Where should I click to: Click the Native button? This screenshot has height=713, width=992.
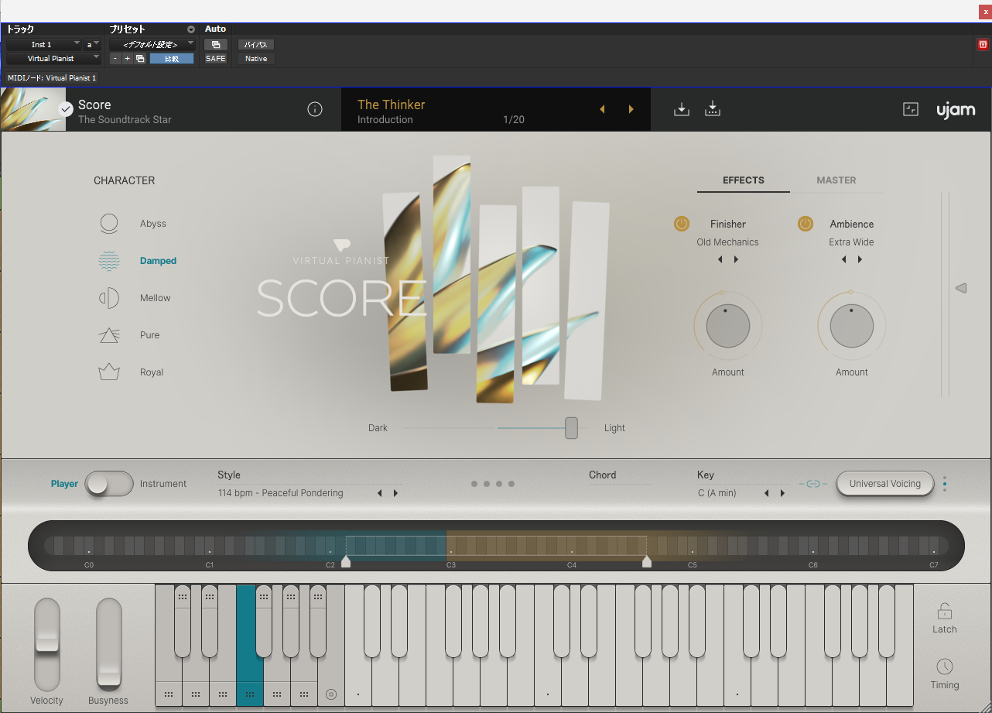256,59
